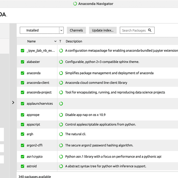The image size is (178, 178).
Task: Uncheck the anaconda-client package checkbox
Action: pyautogui.click(x=22, y=83)
